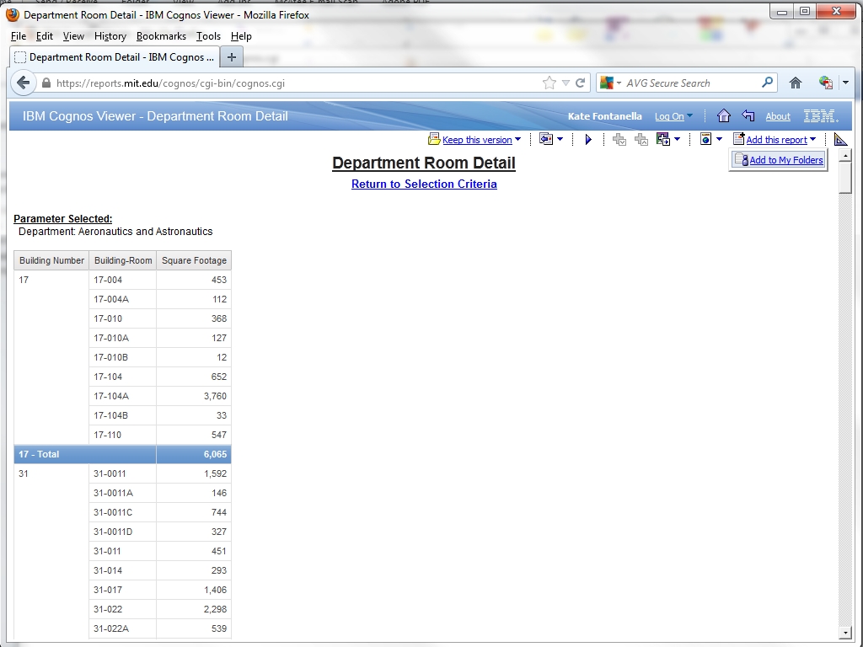The height and width of the screenshot is (647, 863).
Task: Choose Add to My Folders option
Action: 785,160
